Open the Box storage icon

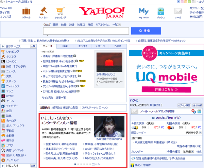click(x=161, y=11)
